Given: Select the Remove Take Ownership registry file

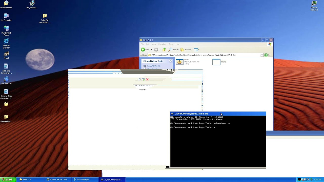Looking at the screenshot, I should pos(6,94).
